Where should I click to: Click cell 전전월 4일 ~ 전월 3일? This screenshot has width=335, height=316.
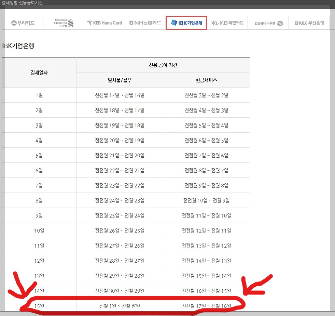pyautogui.click(x=206, y=110)
